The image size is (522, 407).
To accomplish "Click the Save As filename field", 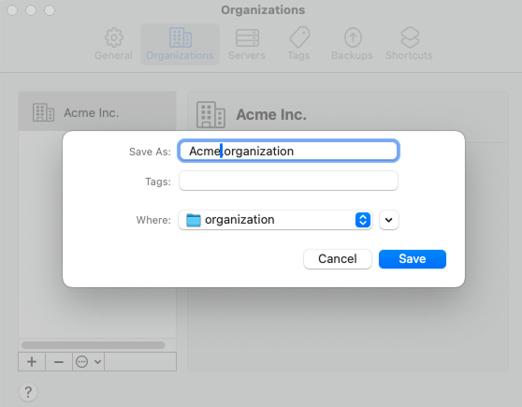I will (x=288, y=151).
